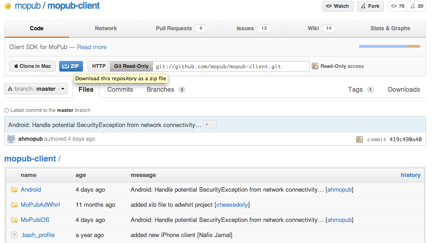Select the Files subtab
The image size is (437, 243).
pos(86,89)
